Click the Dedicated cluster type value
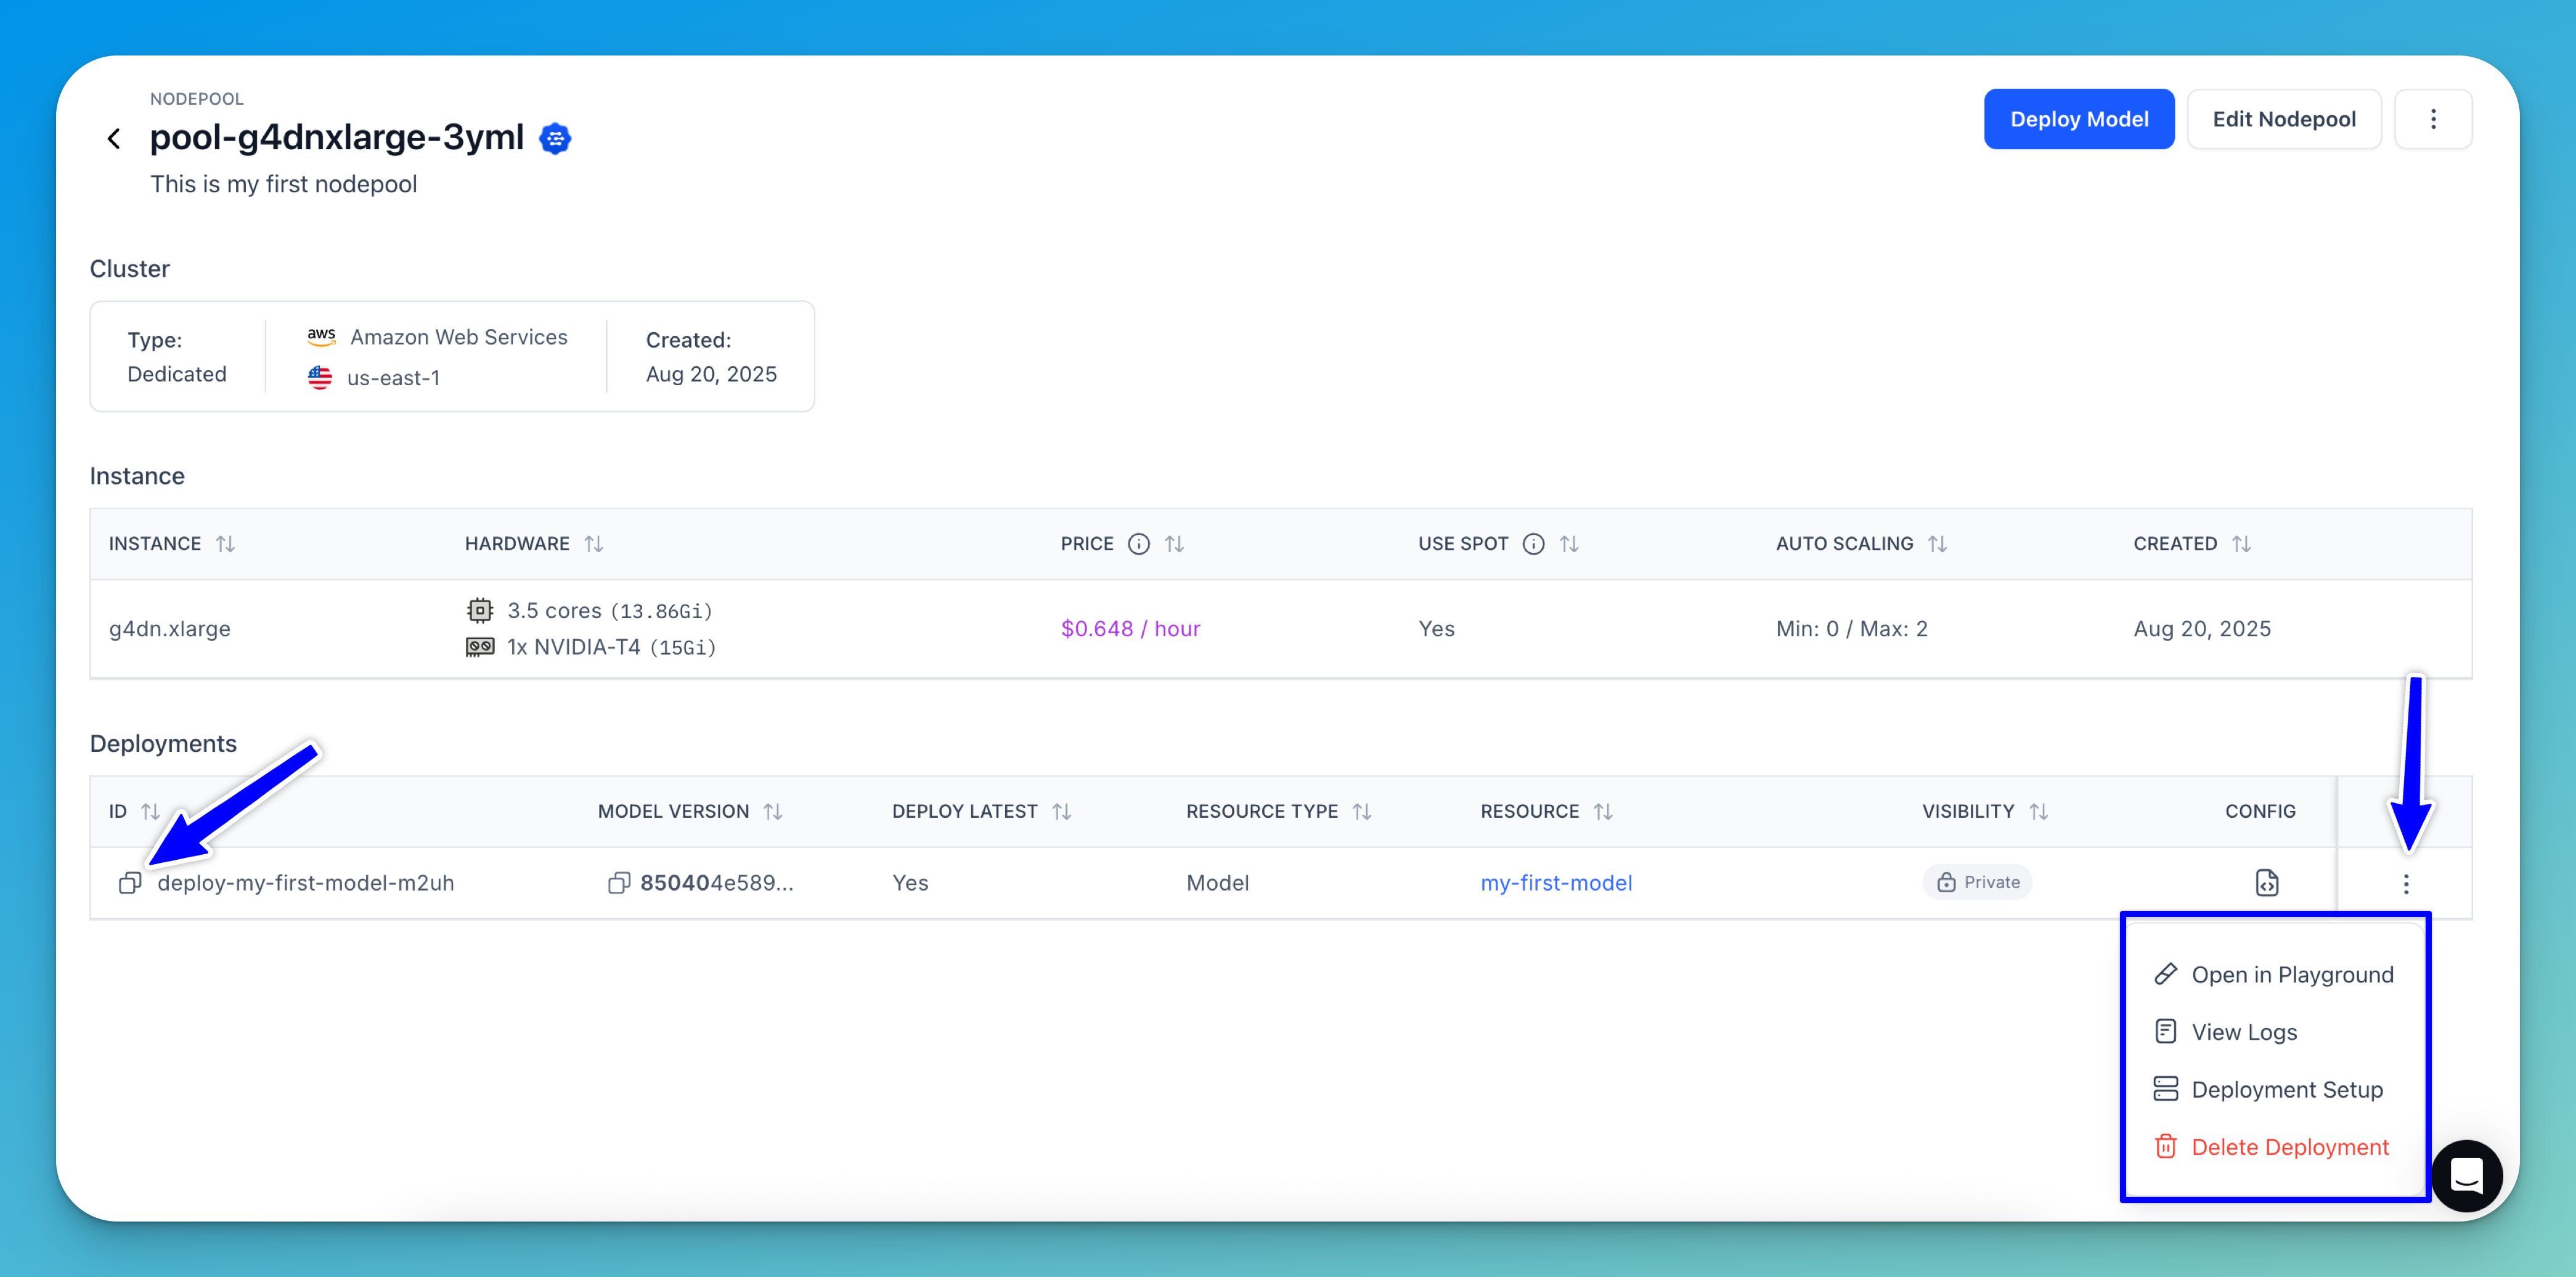 click(177, 374)
